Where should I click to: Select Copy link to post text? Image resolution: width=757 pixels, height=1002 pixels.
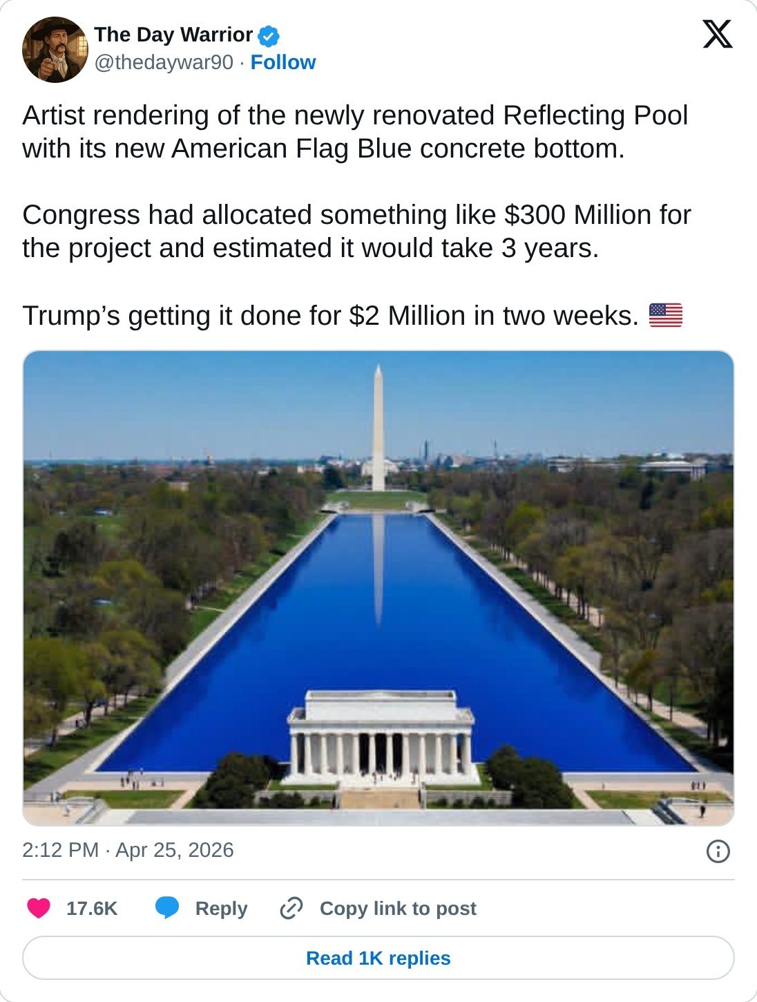(398, 908)
